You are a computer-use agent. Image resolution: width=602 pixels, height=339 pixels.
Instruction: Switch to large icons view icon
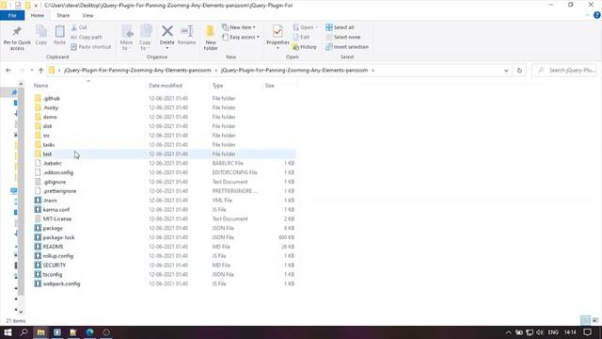tap(595, 320)
